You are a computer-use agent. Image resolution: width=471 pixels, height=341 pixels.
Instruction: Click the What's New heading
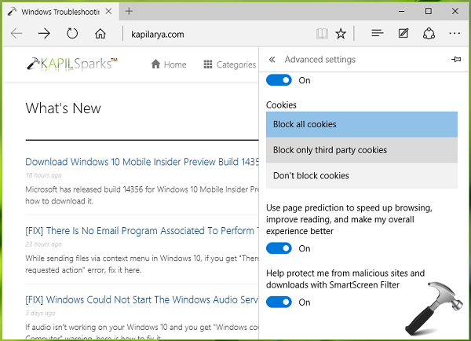(64, 108)
